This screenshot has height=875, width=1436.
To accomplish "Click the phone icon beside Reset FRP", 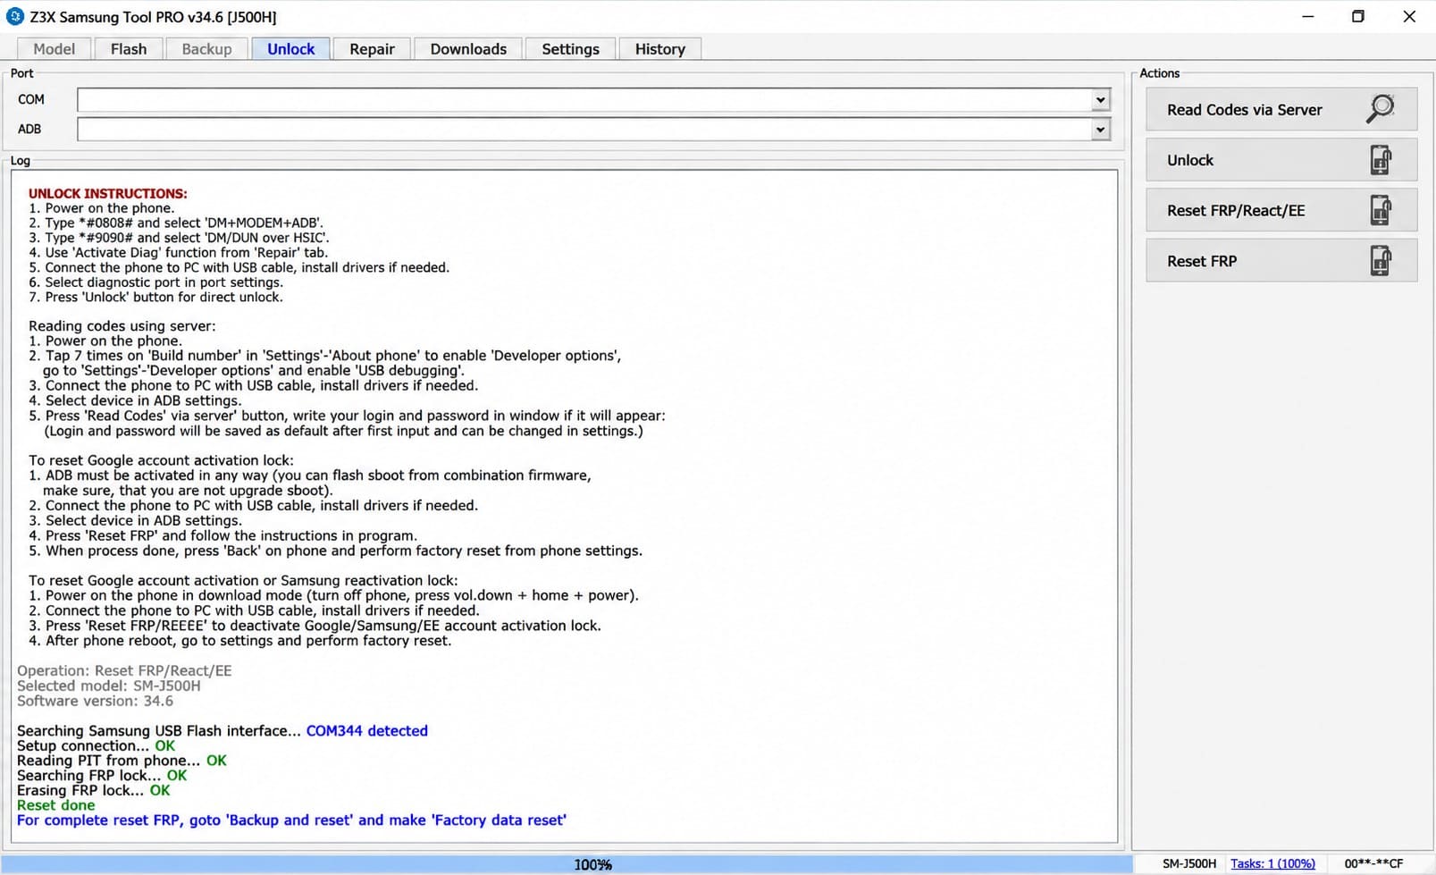I will [x=1381, y=261].
